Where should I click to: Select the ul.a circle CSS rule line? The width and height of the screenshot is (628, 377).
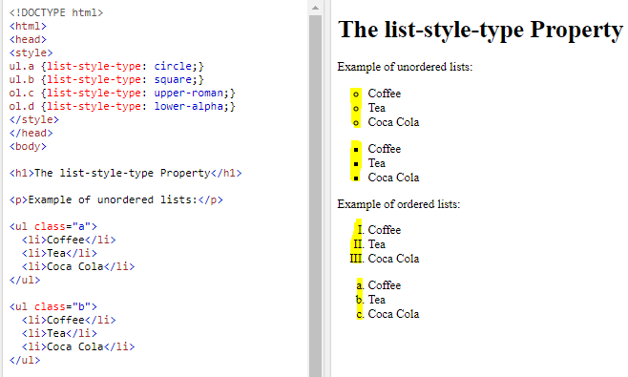click(107, 66)
